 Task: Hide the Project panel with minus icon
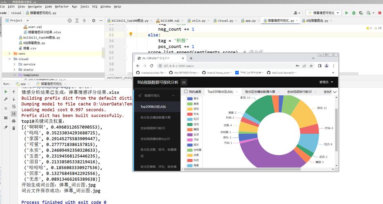coord(100,20)
